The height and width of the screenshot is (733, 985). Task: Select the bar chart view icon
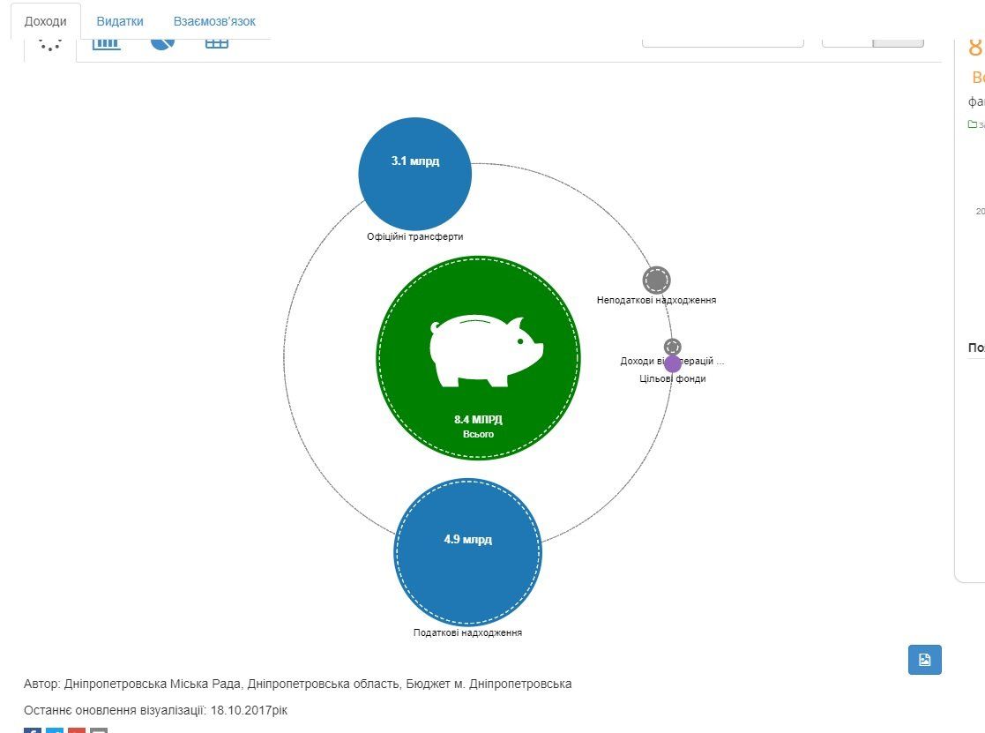(107, 42)
